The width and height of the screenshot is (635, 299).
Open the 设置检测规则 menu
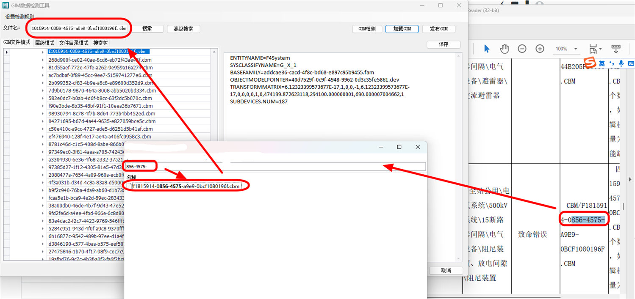[20, 16]
